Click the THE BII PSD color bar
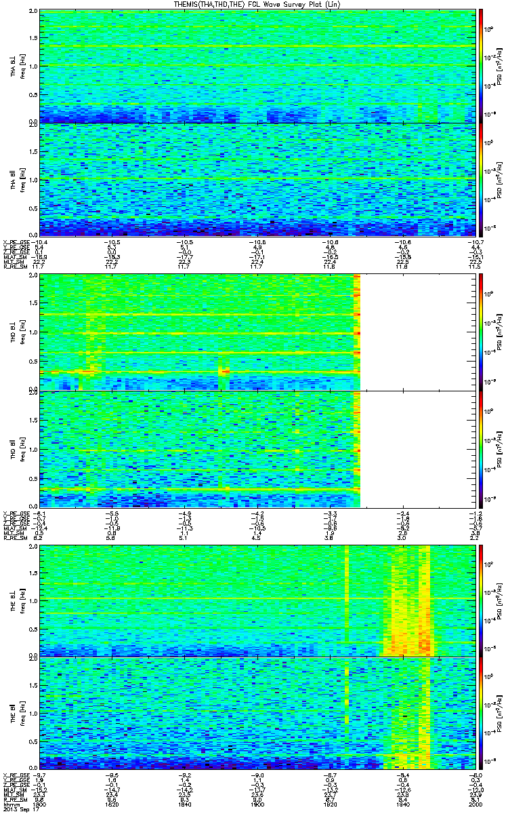Screen dimensions: 508x814 tap(481, 714)
